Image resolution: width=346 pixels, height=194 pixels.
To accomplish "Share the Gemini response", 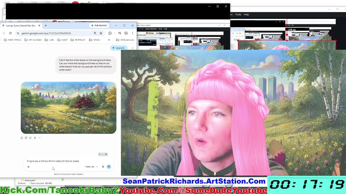I will (35, 138).
